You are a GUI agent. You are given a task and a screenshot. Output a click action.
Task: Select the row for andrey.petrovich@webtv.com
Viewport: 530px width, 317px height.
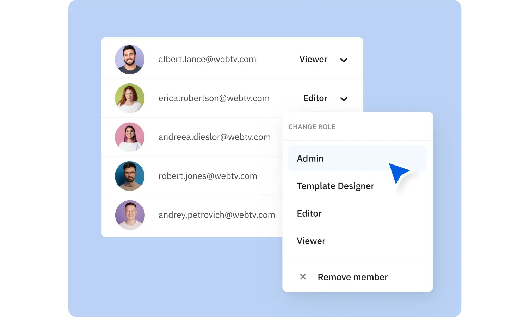click(216, 215)
